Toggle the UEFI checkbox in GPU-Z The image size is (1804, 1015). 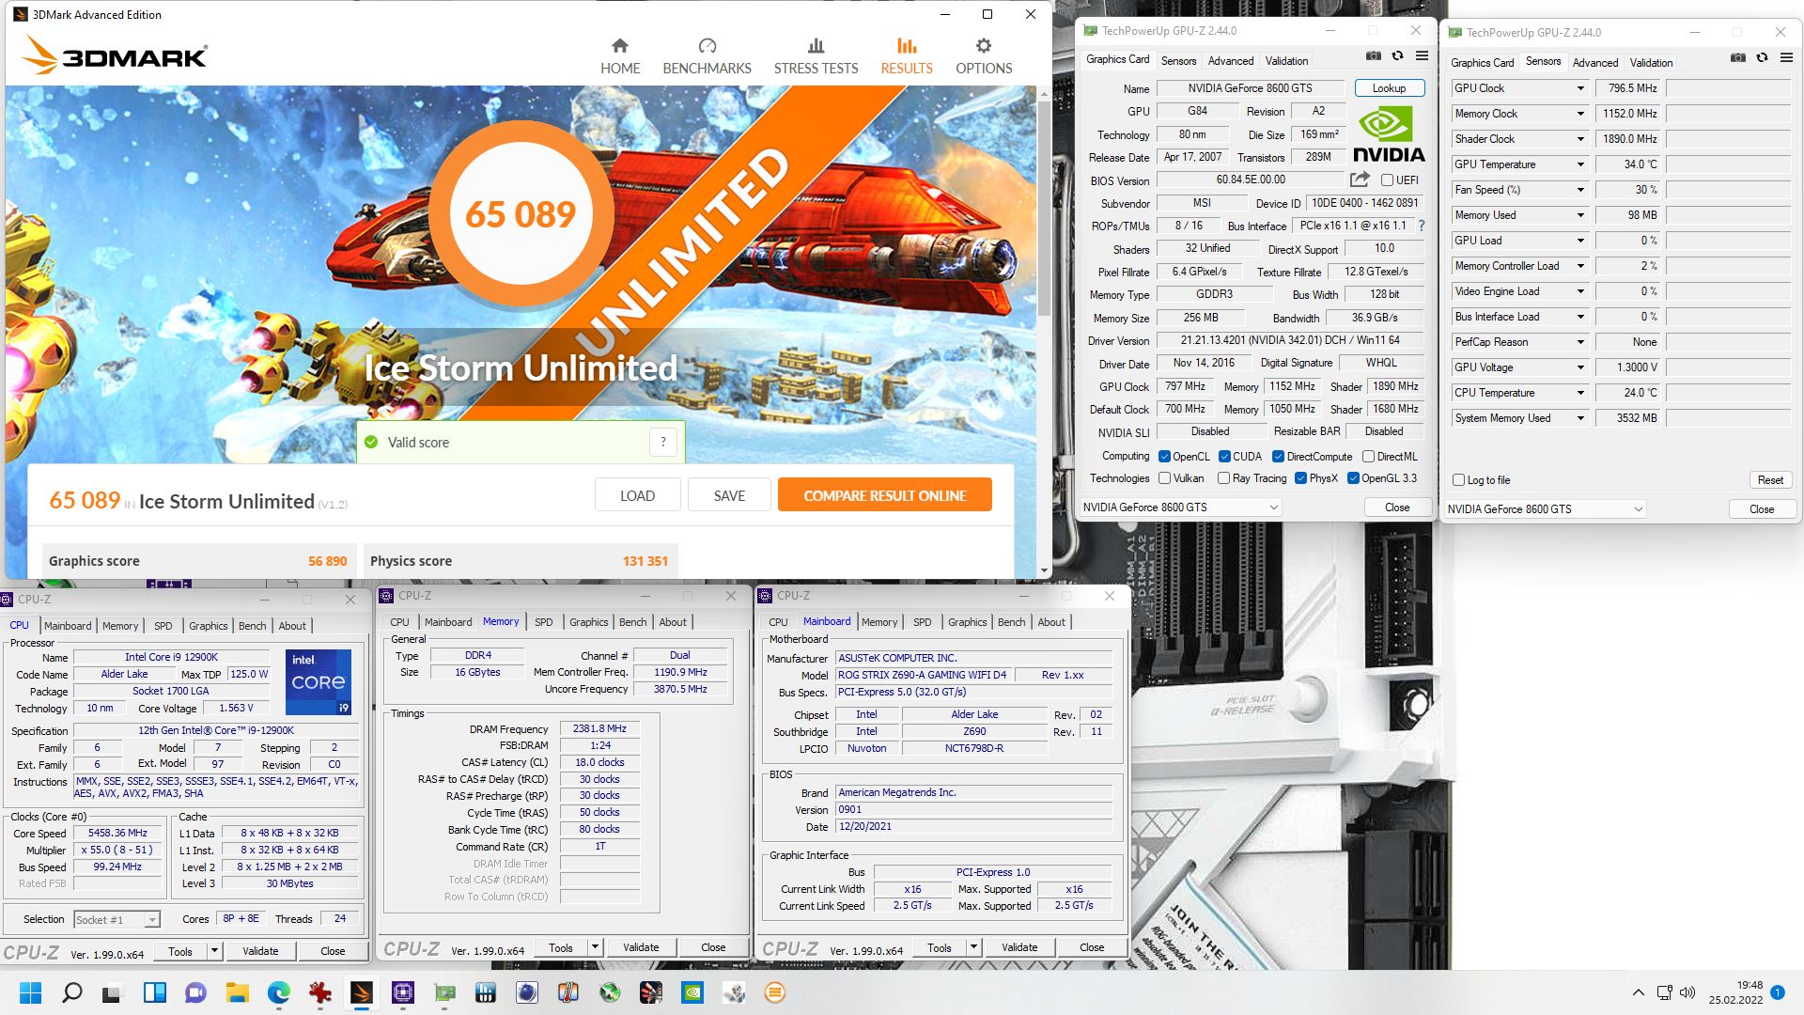1387,180
